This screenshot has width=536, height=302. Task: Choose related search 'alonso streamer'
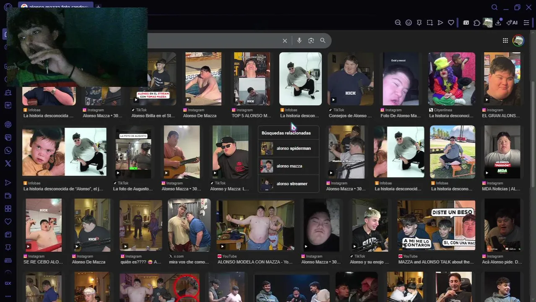pos(289,184)
